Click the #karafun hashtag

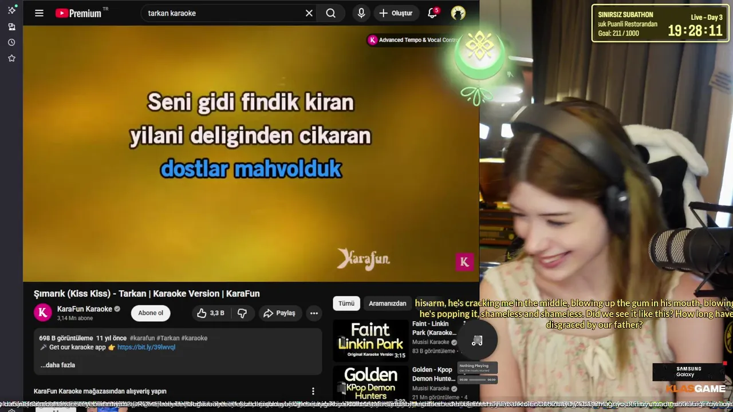pos(142,338)
